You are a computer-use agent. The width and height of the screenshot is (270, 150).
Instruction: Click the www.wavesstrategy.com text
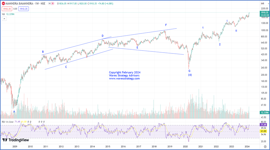(x=124, y=79)
